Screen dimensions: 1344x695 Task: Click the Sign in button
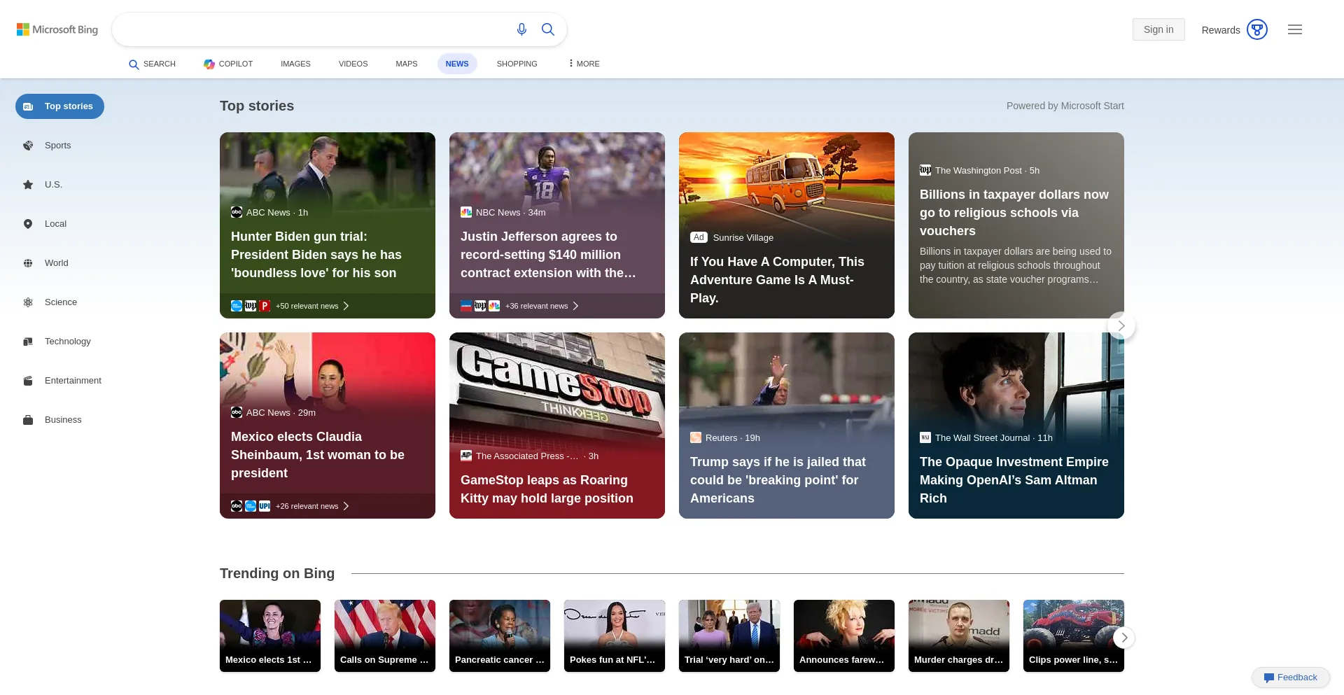pyautogui.click(x=1158, y=29)
